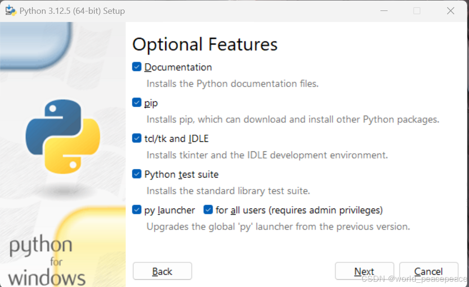Viewport: 469px width, 287px height.
Task: Disable the tcl/tk and IDLE checkbox
Action: (137, 138)
